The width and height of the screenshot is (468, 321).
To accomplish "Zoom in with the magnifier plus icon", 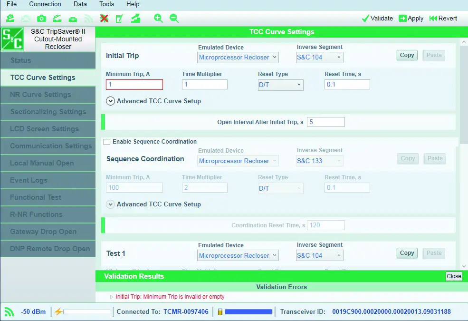I will click(158, 19).
